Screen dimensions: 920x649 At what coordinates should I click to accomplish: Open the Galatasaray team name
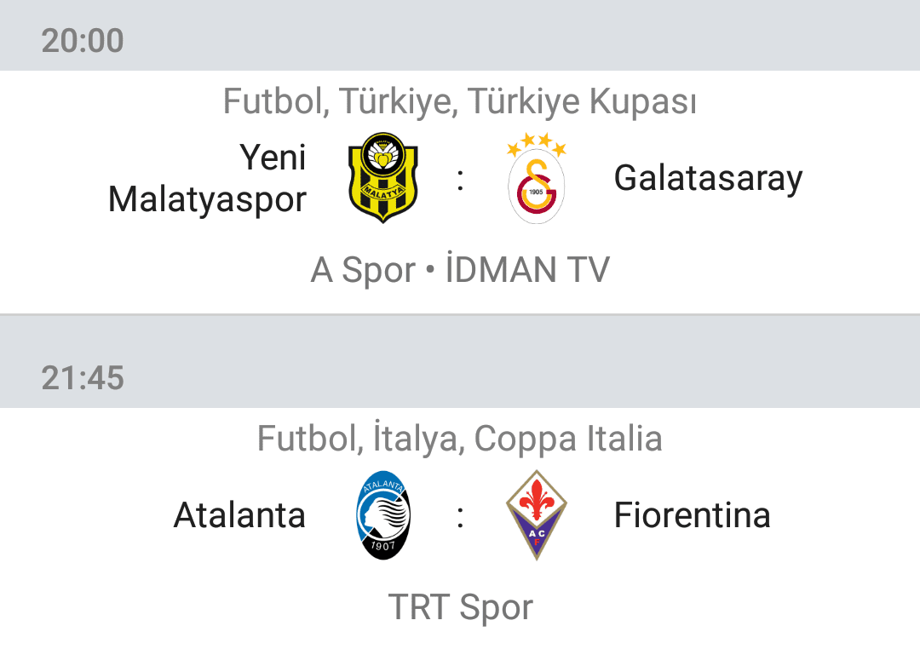[x=708, y=178]
